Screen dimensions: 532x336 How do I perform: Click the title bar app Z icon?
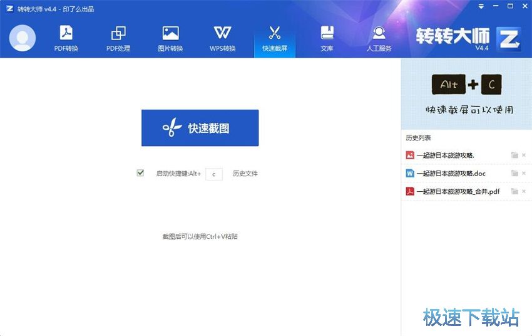point(9,9)
